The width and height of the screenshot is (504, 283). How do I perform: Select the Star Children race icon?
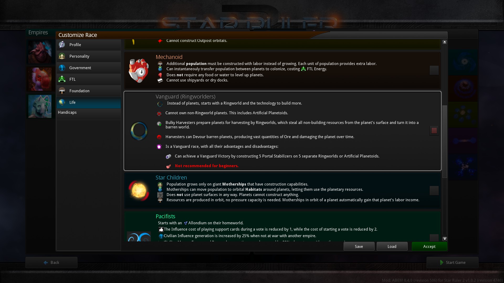click(138, 191)
